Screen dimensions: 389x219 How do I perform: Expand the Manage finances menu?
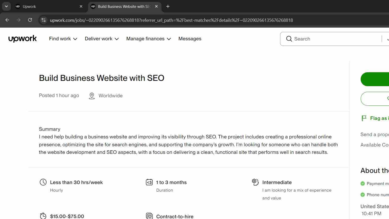(x=149, y=39)
